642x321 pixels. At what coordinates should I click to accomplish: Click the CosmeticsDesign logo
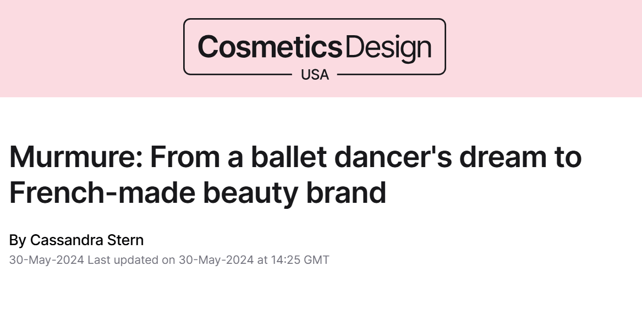[x=314, y=47]
